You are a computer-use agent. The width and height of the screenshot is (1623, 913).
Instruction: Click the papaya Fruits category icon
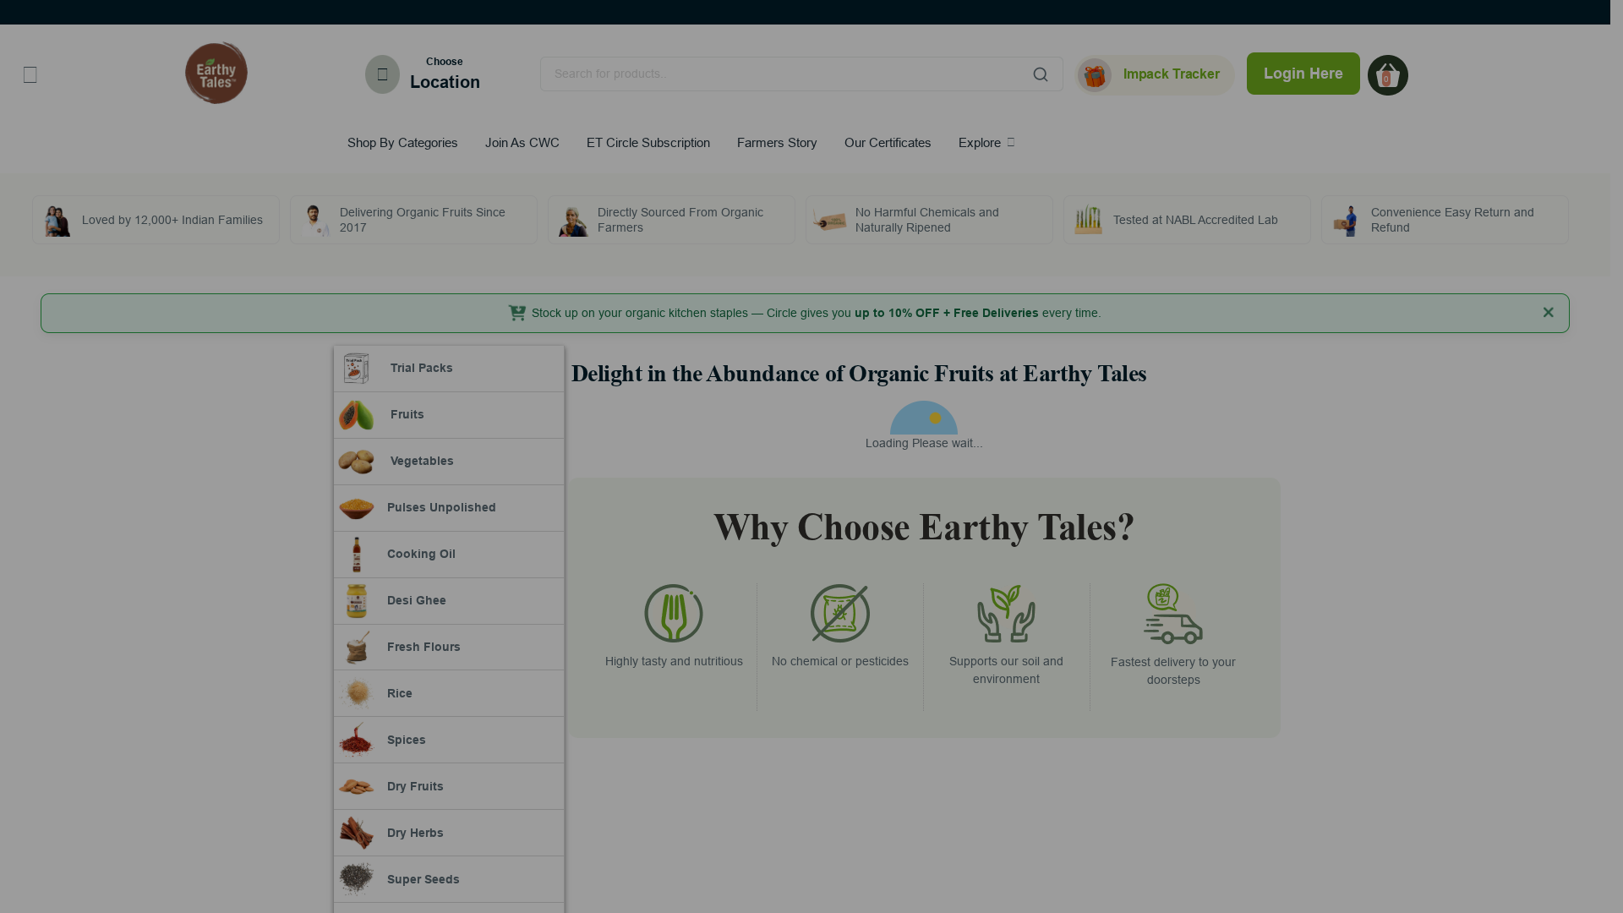pos(356,415)
